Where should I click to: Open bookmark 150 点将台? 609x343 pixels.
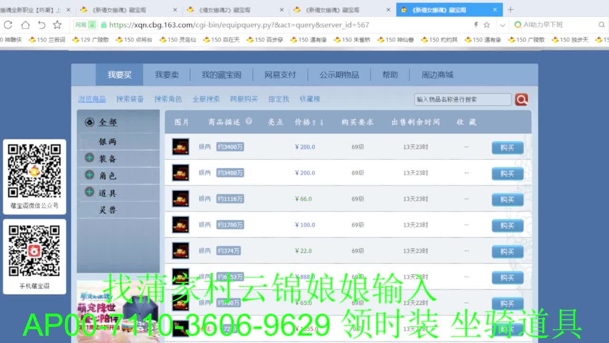coord(134,40)
